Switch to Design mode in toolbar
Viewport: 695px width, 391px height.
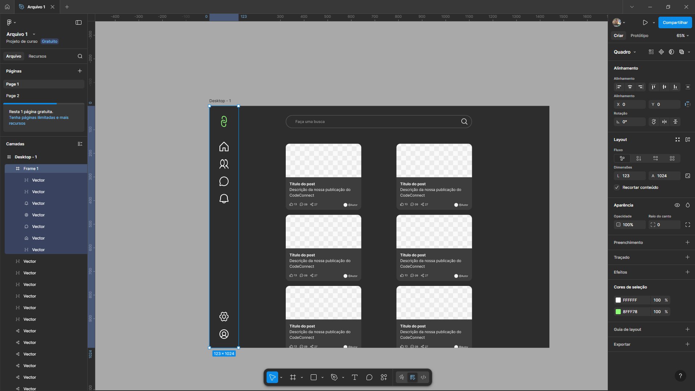(413, 377)
